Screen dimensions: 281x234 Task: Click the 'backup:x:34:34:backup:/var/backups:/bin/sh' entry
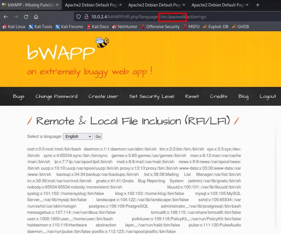pyautogui.click(x=98, y=175)
